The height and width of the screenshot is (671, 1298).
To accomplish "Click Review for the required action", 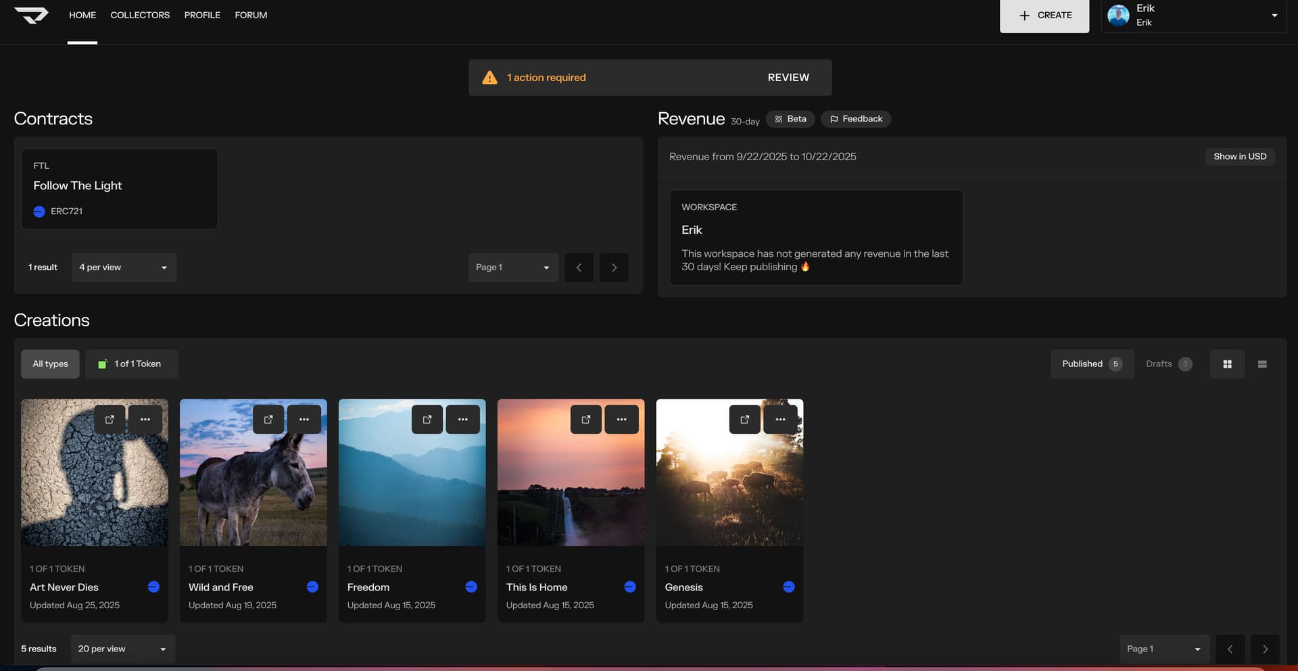I will coord(788,78).
